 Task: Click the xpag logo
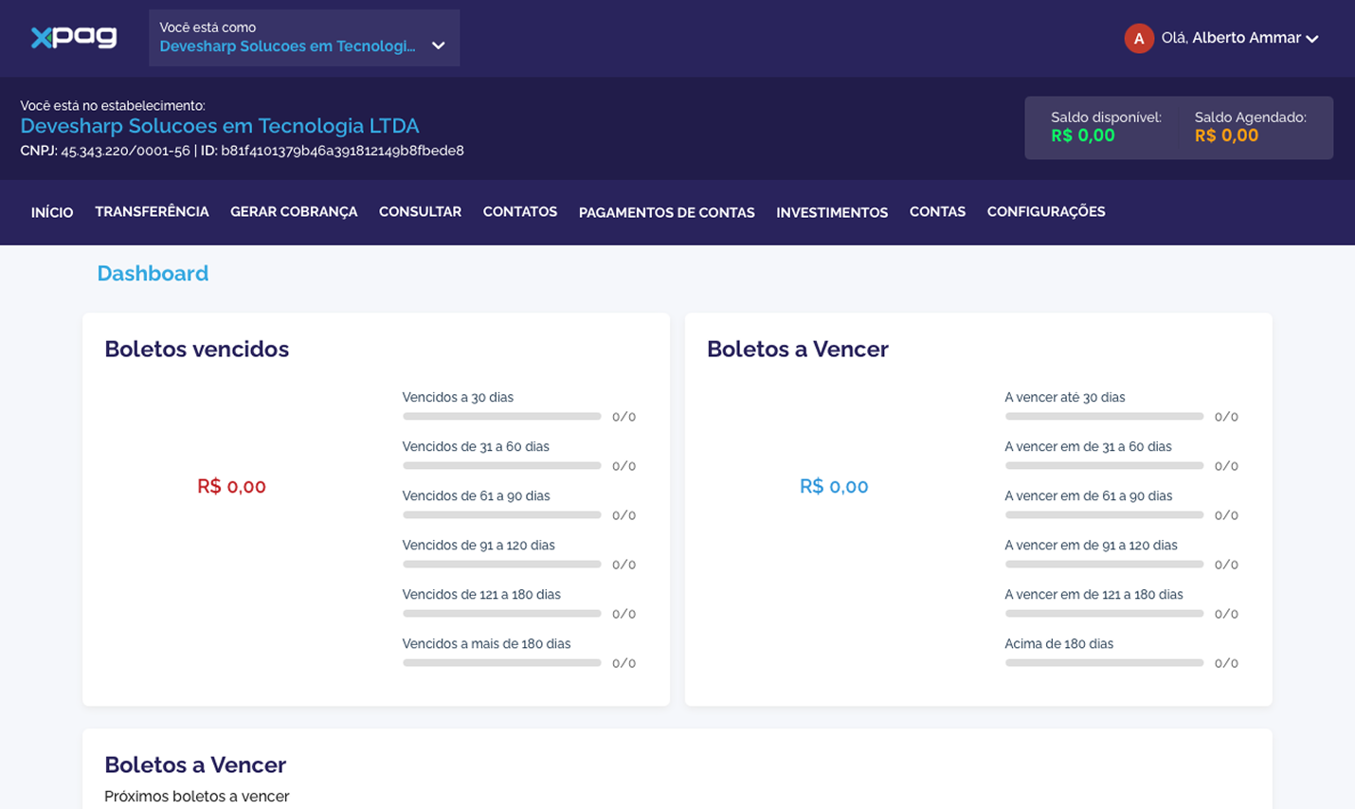pyautogui.click(x=74, y=38)
